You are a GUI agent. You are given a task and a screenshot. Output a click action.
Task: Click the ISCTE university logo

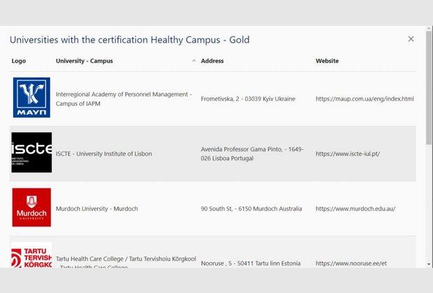(31, 153)
